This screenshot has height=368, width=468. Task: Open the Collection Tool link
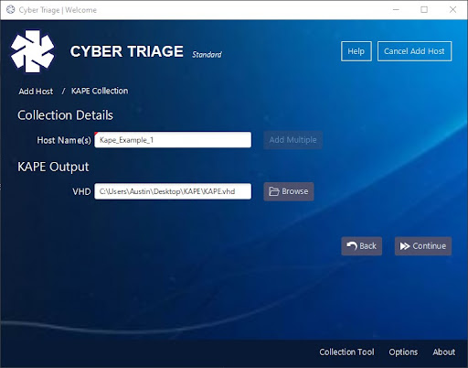pos(346,352)
